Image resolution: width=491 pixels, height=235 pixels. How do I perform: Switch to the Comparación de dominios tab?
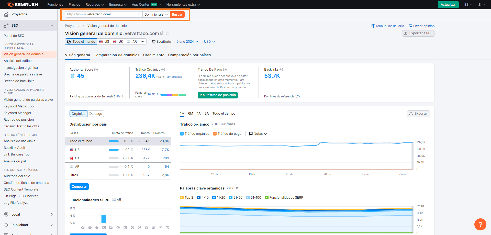tap(116, 55)
